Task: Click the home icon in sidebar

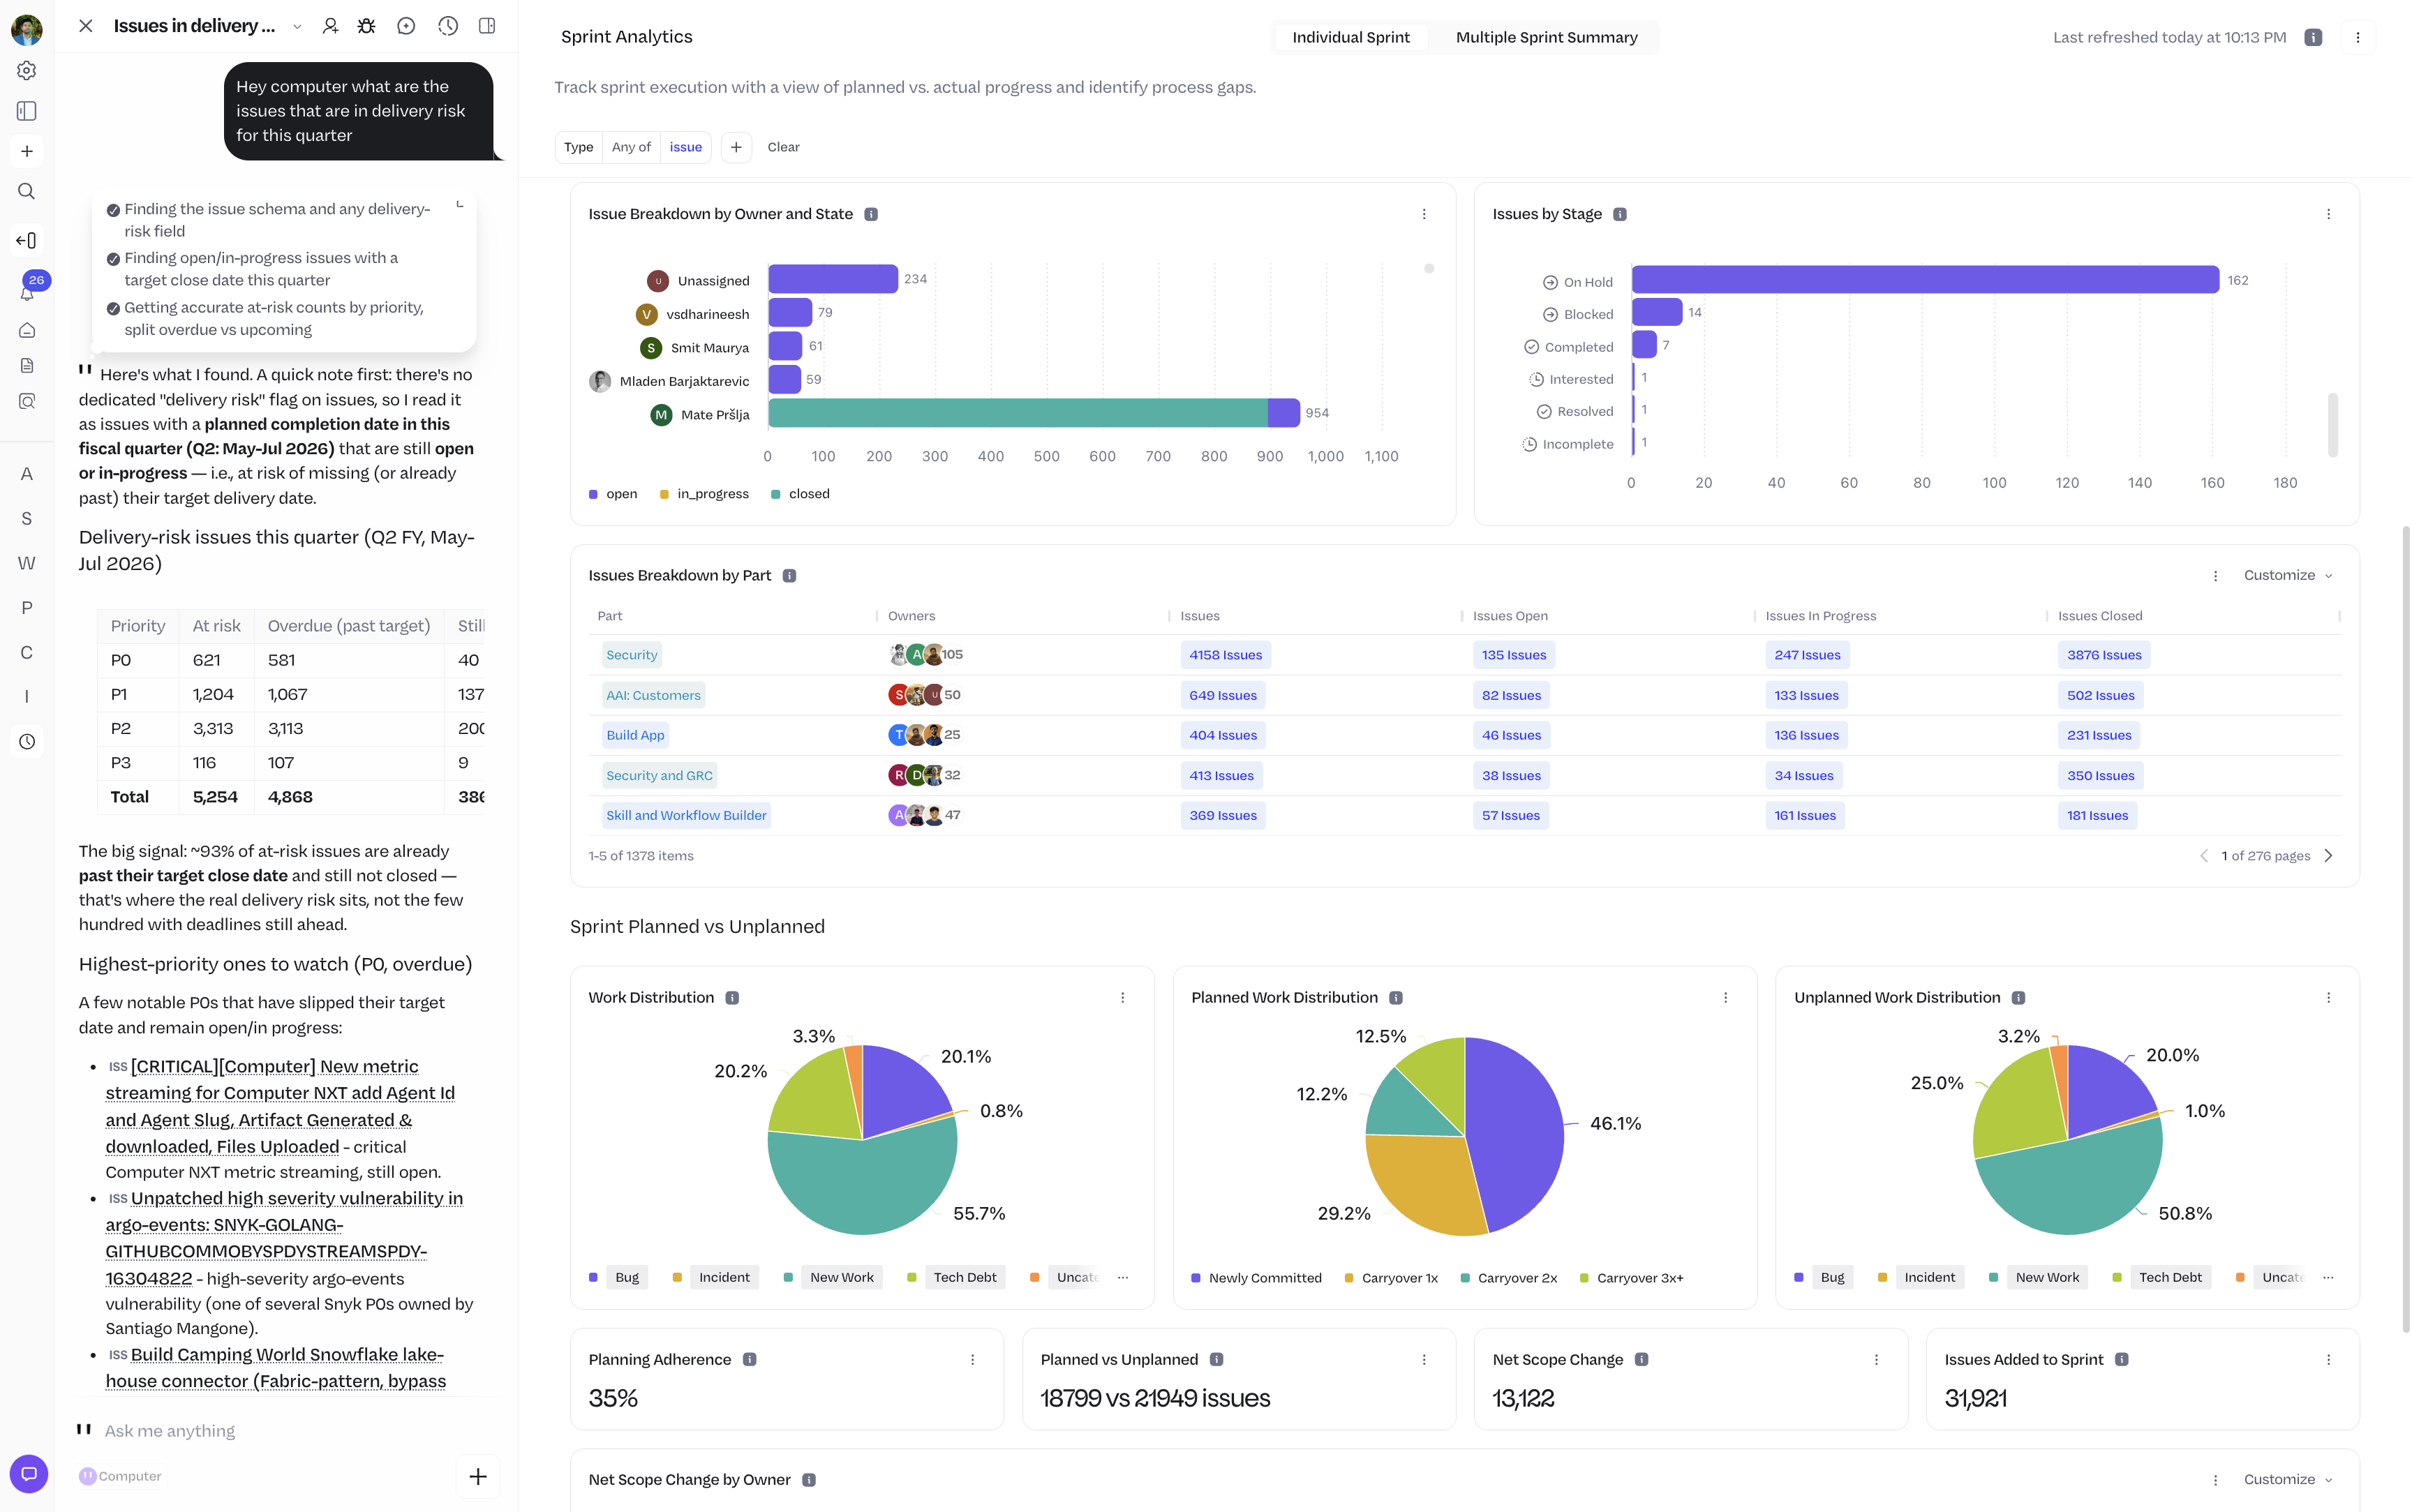Action: [27, 330]
